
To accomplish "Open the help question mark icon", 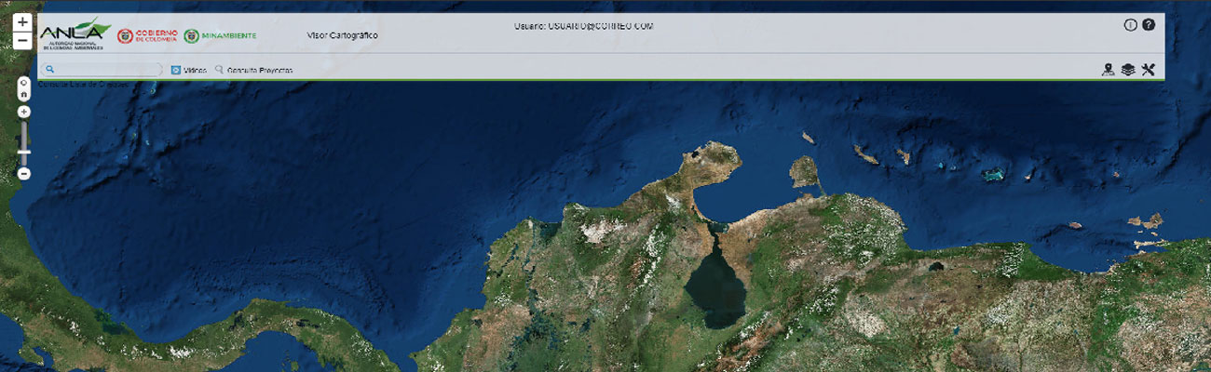I will (1149, 25).
